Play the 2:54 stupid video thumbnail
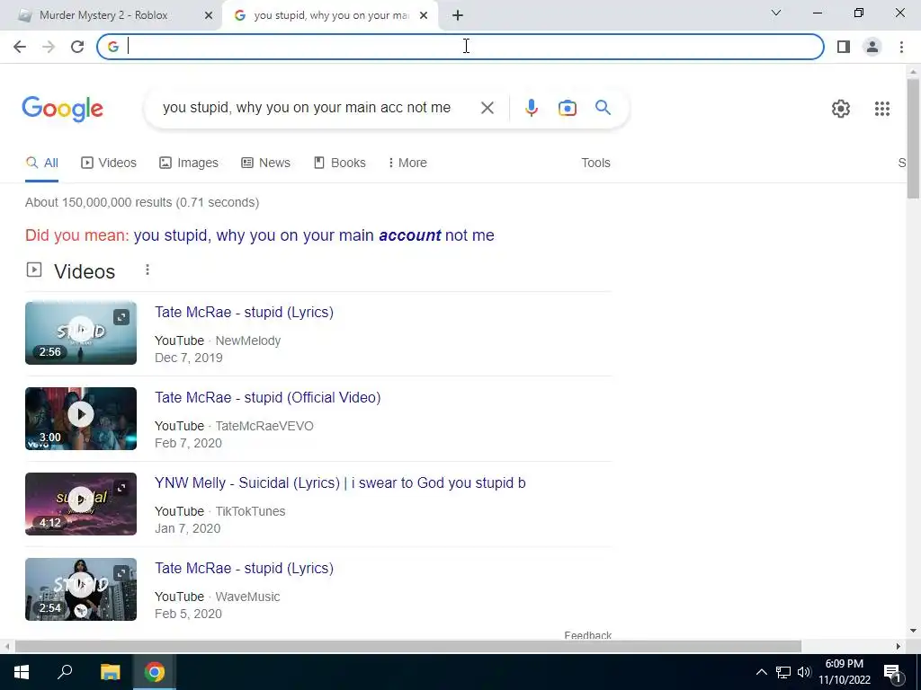Screen dimensions: 921x690 tap(80, 589)
